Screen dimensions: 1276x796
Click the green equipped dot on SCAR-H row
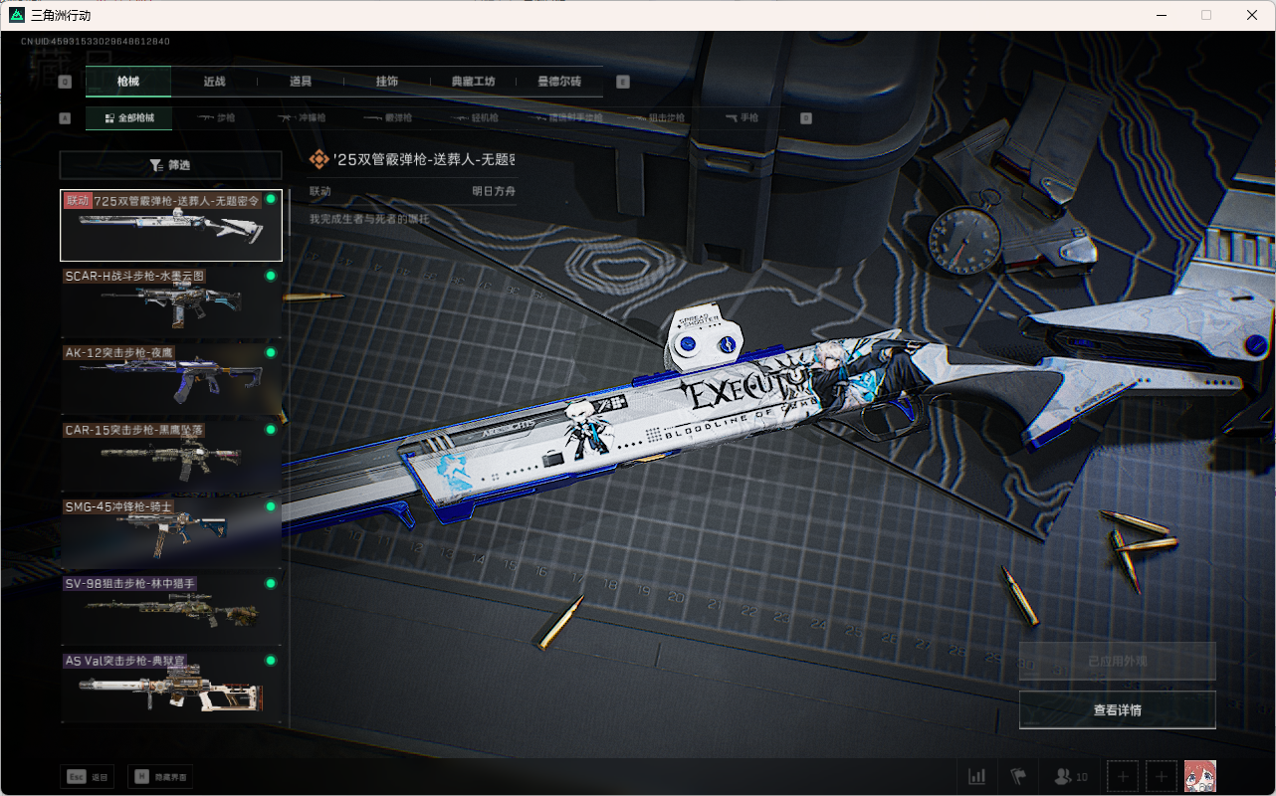tap(270, 276)
